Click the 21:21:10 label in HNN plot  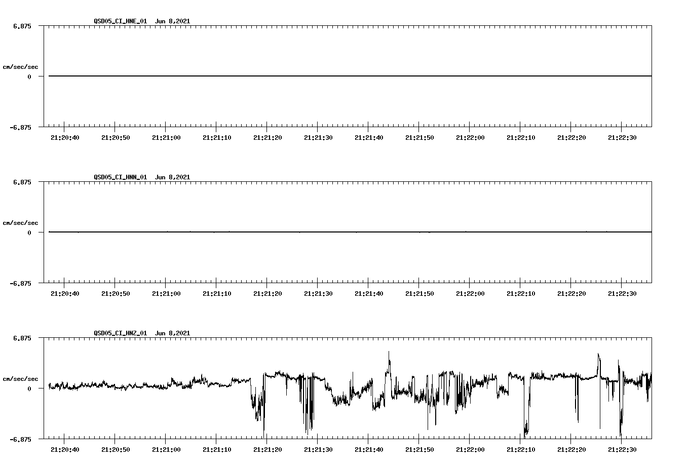coord(217,293)
